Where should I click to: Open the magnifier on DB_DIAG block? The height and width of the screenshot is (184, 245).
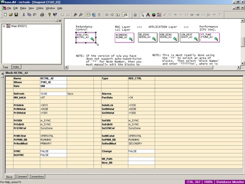pos(154,39)
